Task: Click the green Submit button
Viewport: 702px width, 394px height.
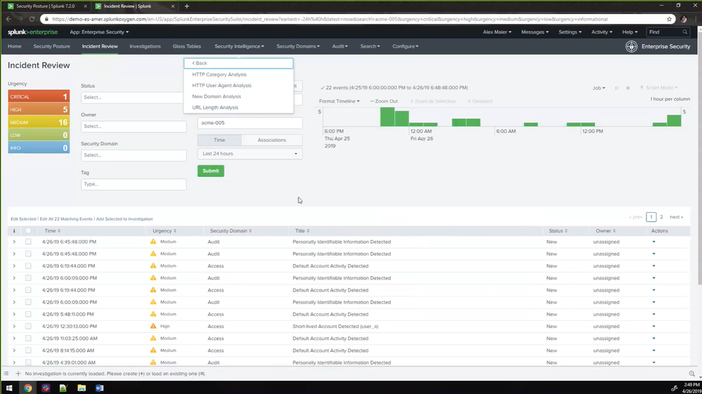Action: coord(211,171)
